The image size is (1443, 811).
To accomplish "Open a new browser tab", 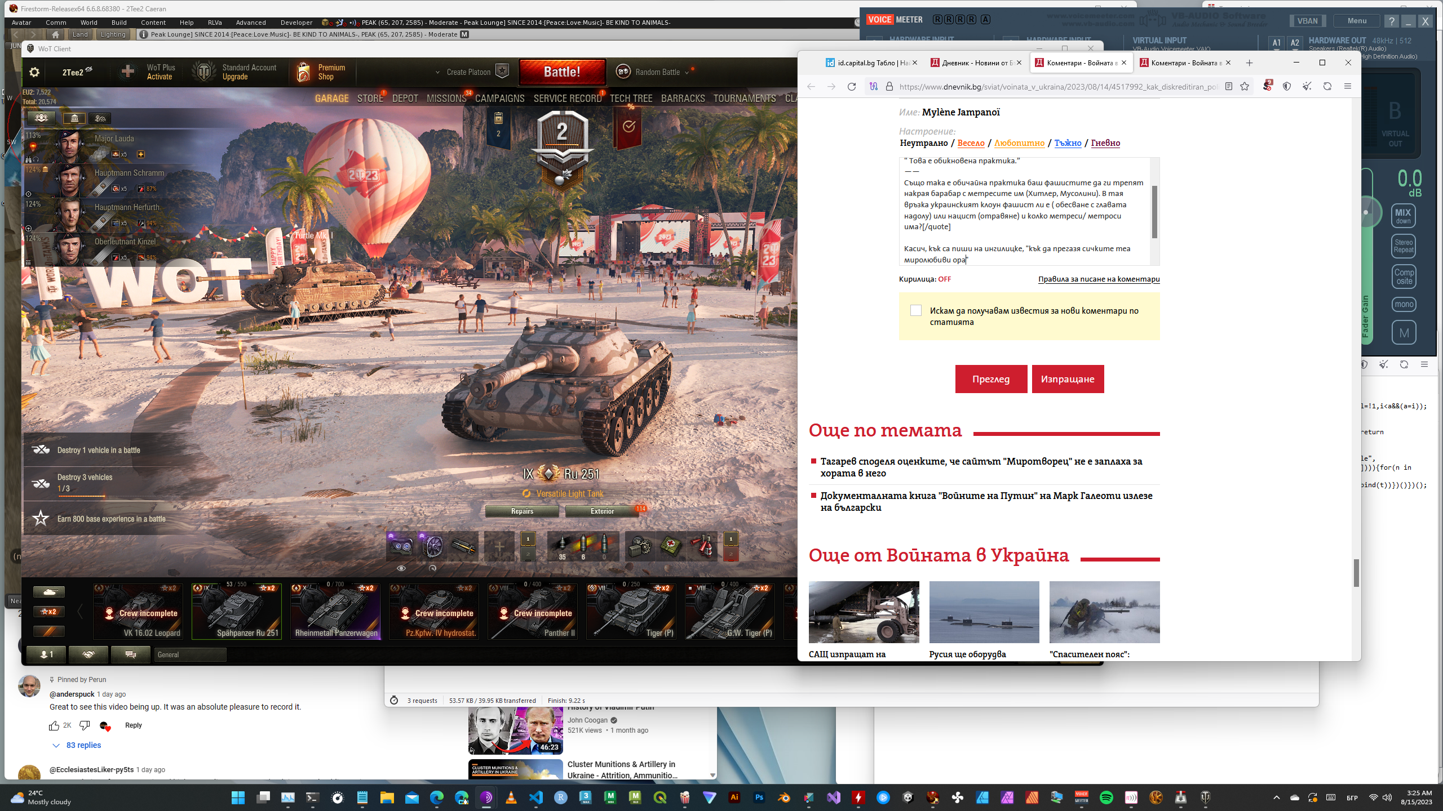I will tap(1249, 63).
